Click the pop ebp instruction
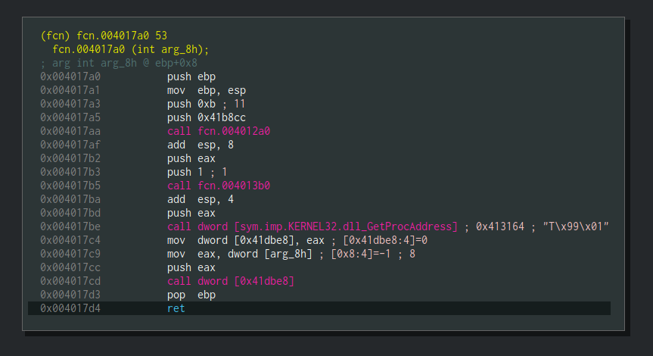This screenshot has width=653, height=356. point(188,295)
